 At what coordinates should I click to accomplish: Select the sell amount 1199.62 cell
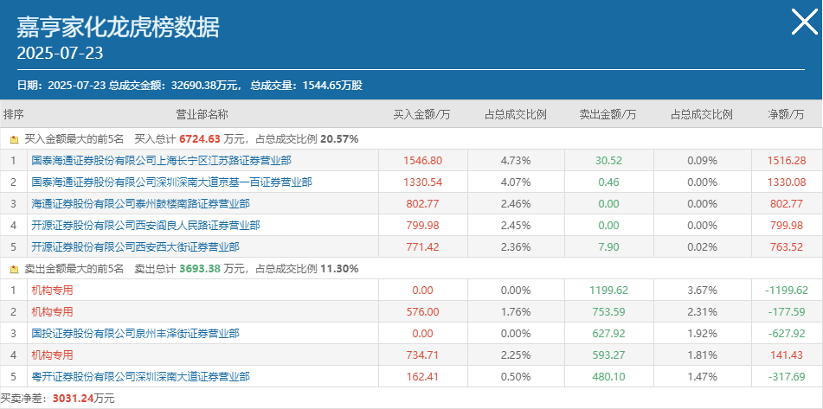(x=609, y=290)
